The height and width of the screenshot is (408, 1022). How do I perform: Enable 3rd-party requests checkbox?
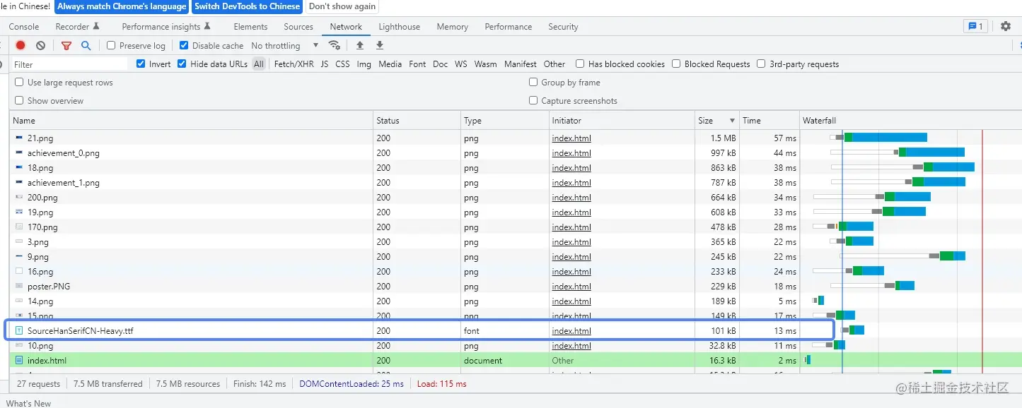tap(761, 64)
